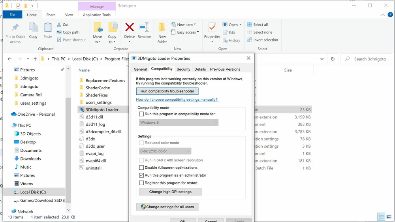Click the uninstall batch file icon
Image resolution: width=395 pixels, height=222 pixels.
tap(82, 168)
